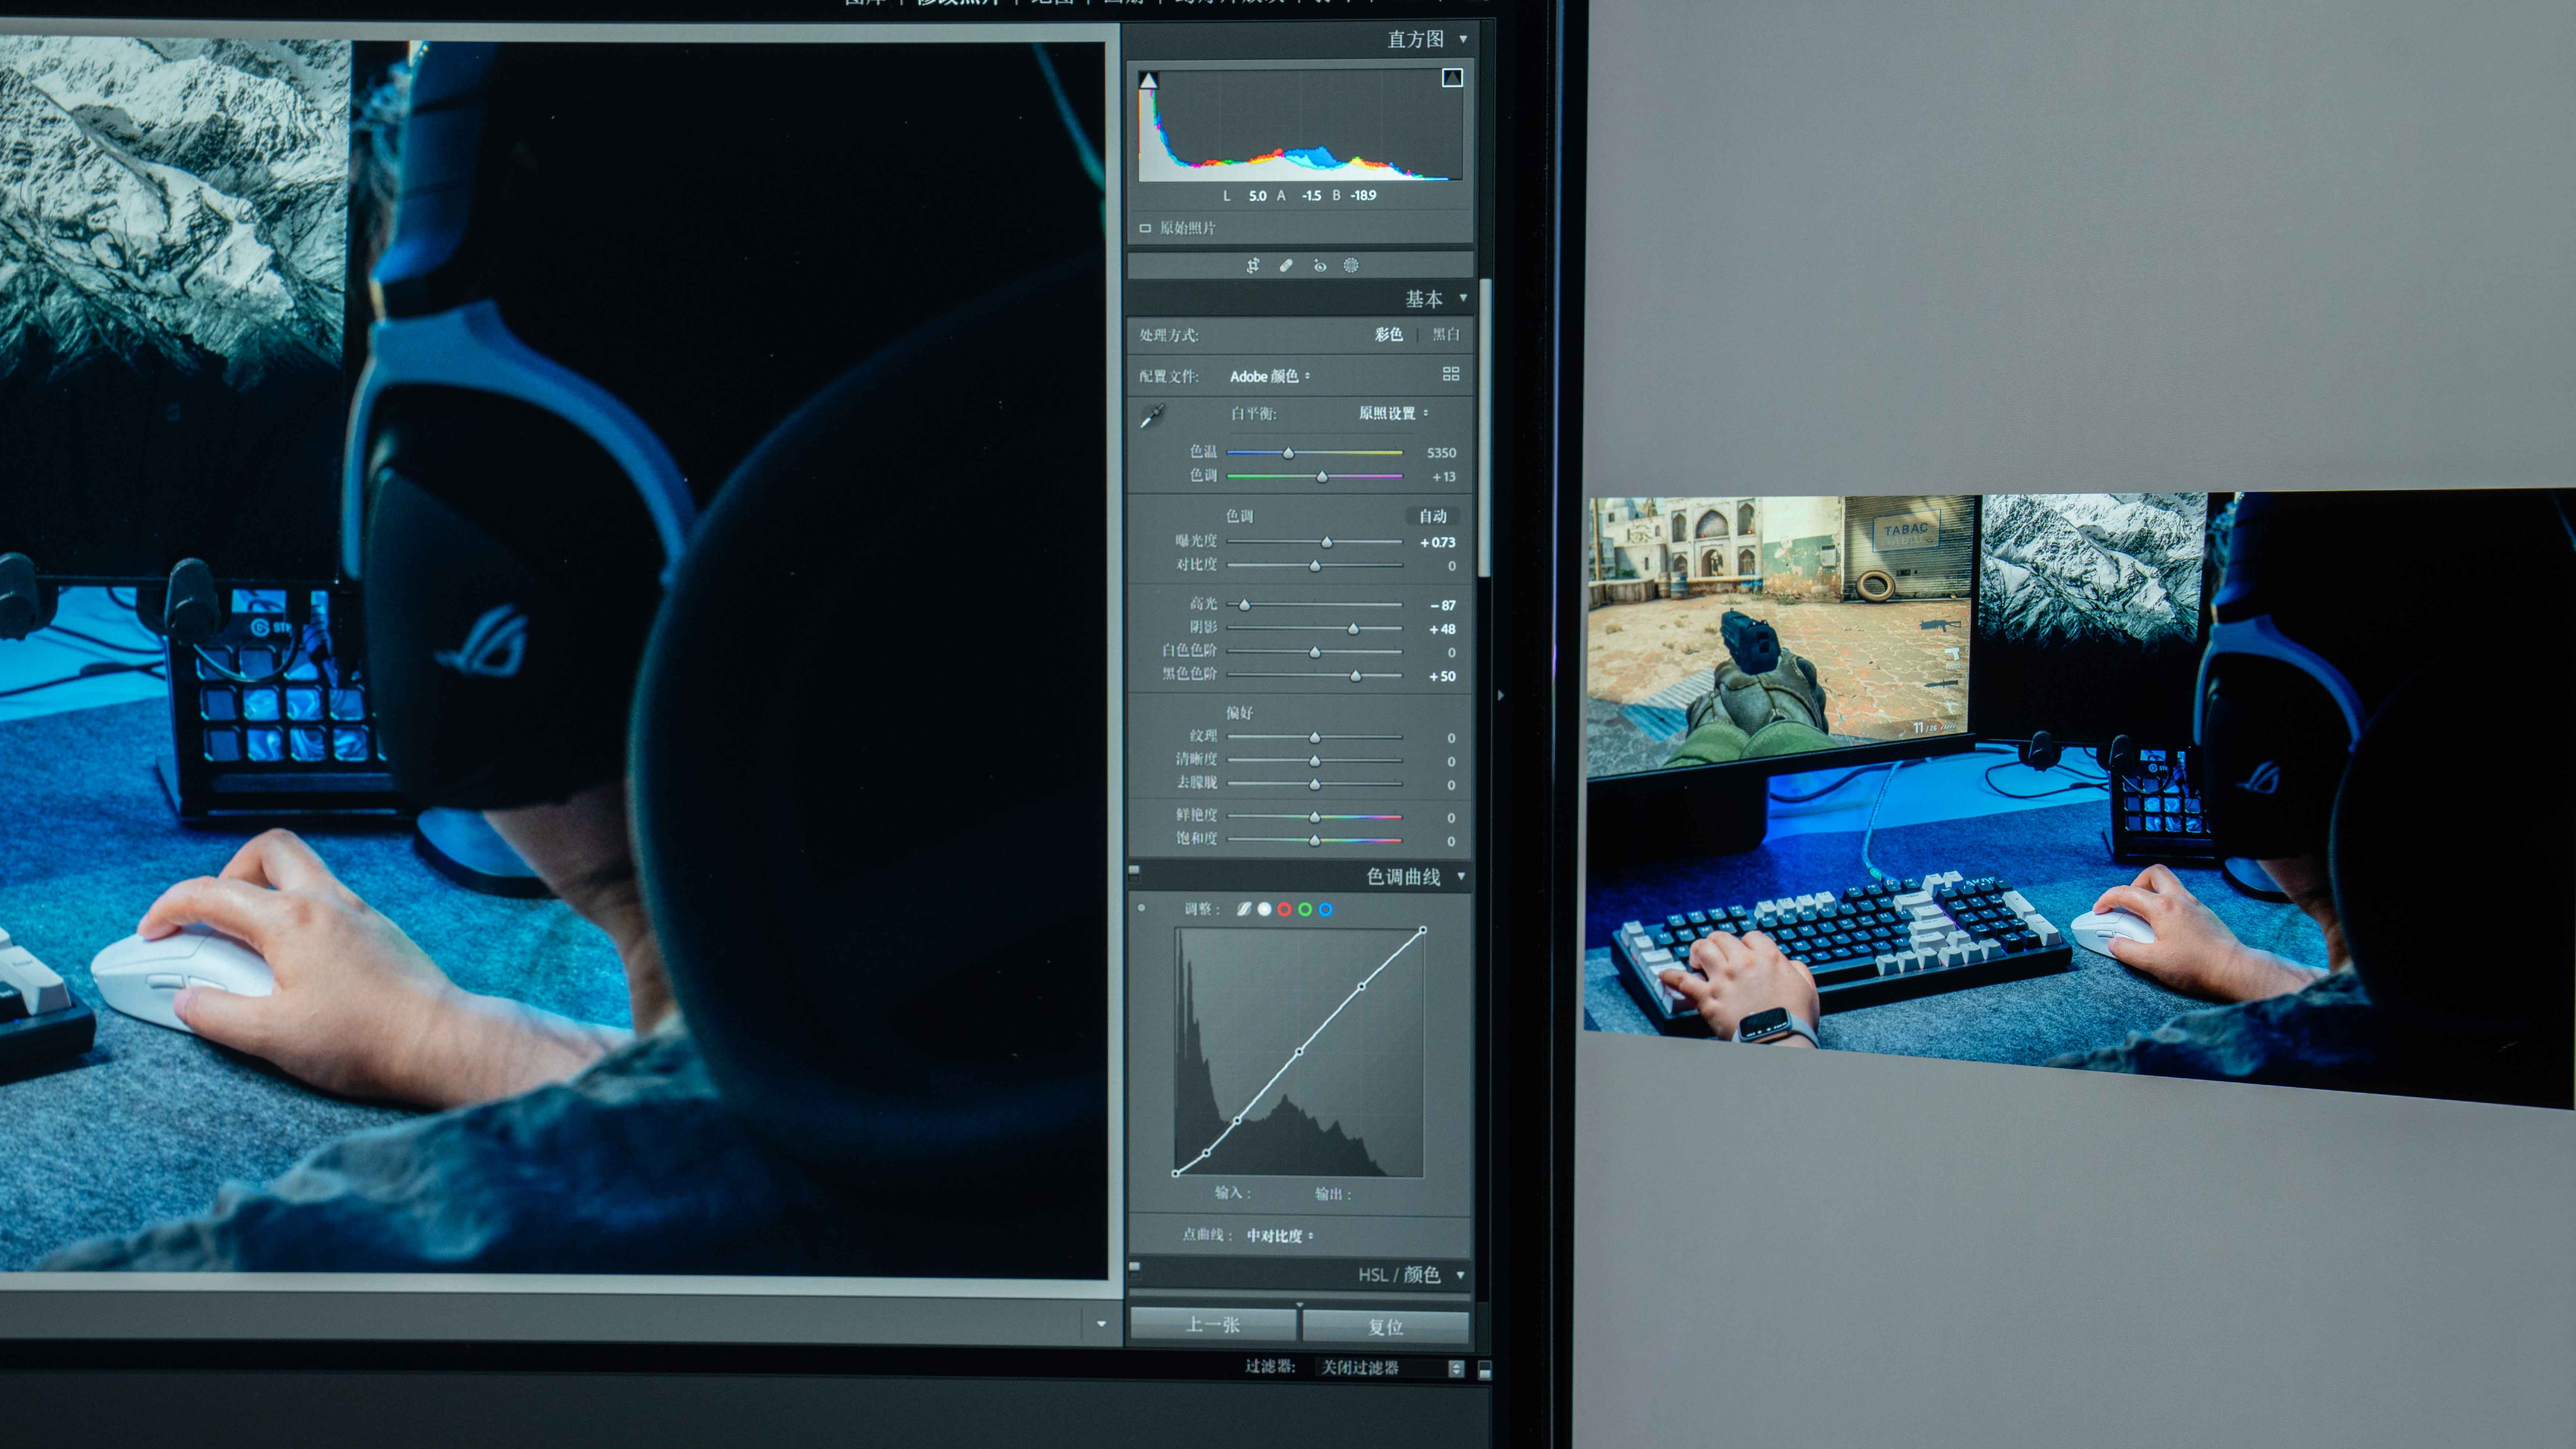The width and height of the screenshot is (2576, 1449).
Task: Open the profile browser grid icon
Action: (1451, 374)
